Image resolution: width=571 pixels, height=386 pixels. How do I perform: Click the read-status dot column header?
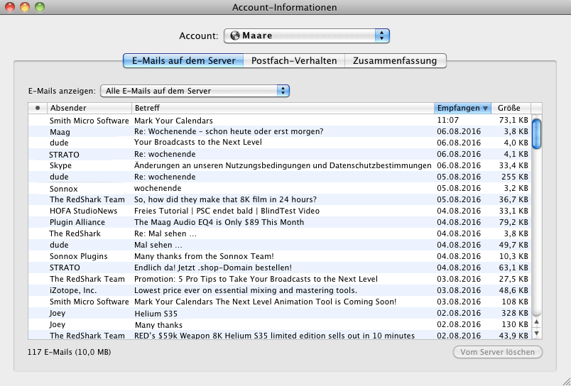(x=38, y=108)
